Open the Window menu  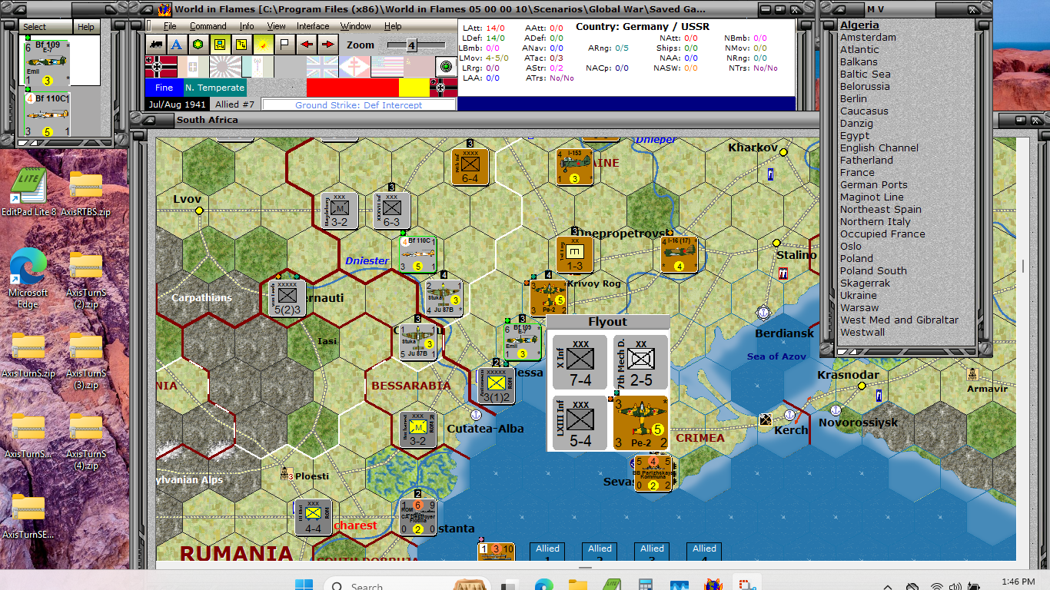point(356,26)
